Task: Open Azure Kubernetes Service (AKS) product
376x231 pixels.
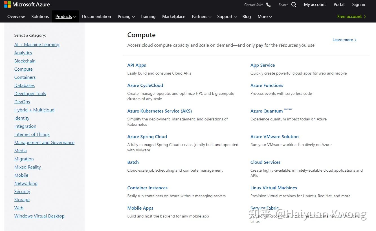Action: pyautogui.click(x=159, y=111)
